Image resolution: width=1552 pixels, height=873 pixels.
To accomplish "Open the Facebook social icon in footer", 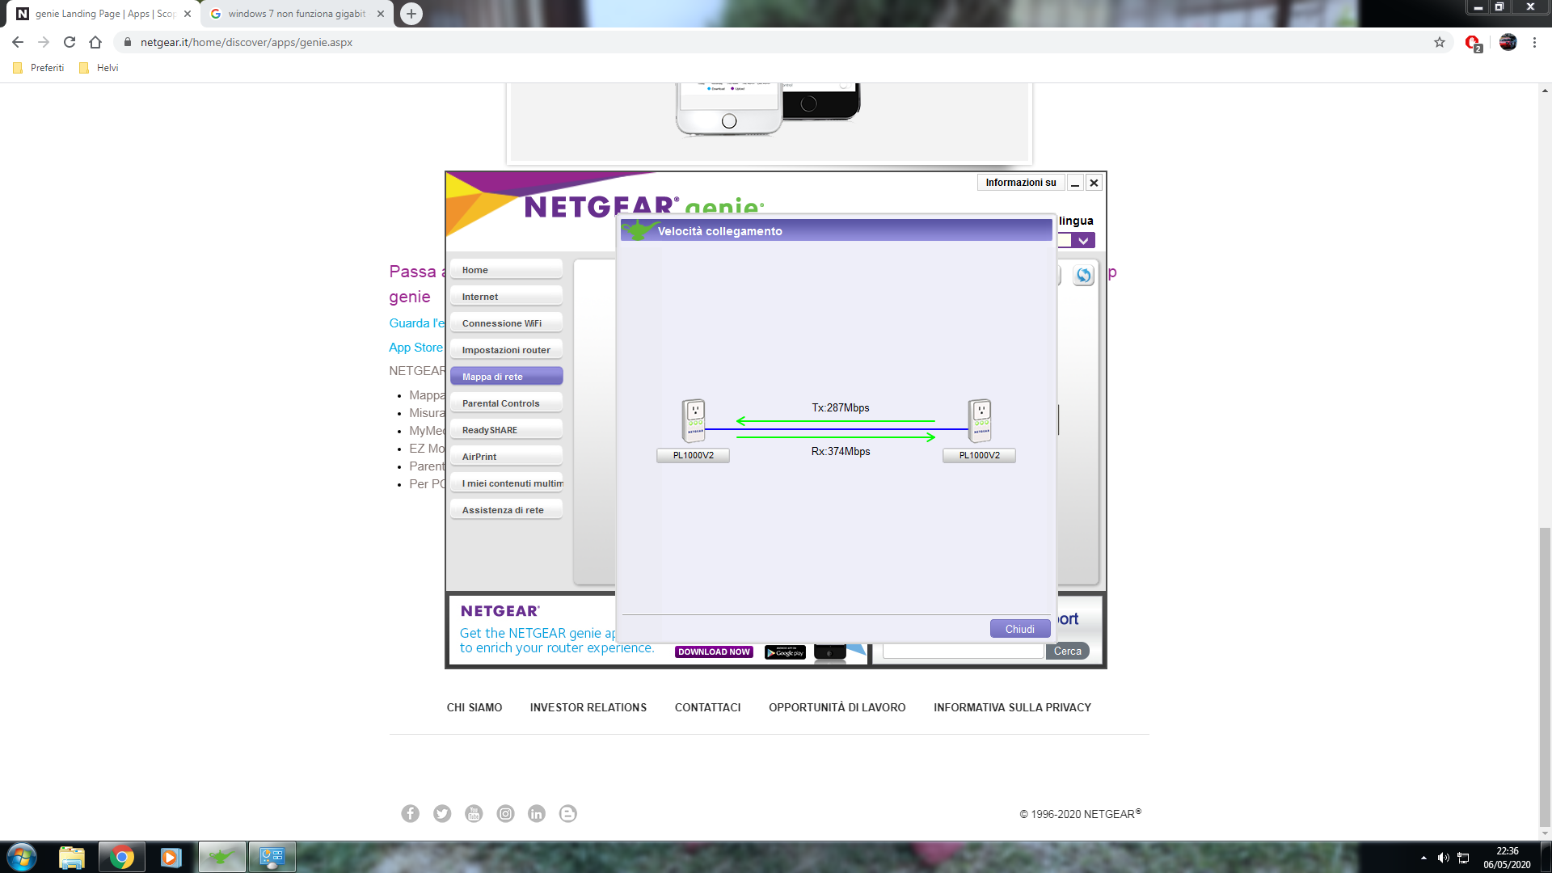I will tap(411, 814).
